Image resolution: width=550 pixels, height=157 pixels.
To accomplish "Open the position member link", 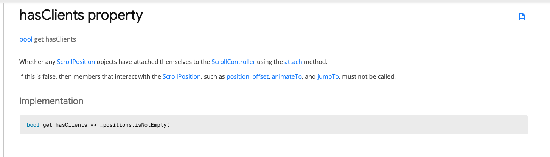I will coord(238,77).
